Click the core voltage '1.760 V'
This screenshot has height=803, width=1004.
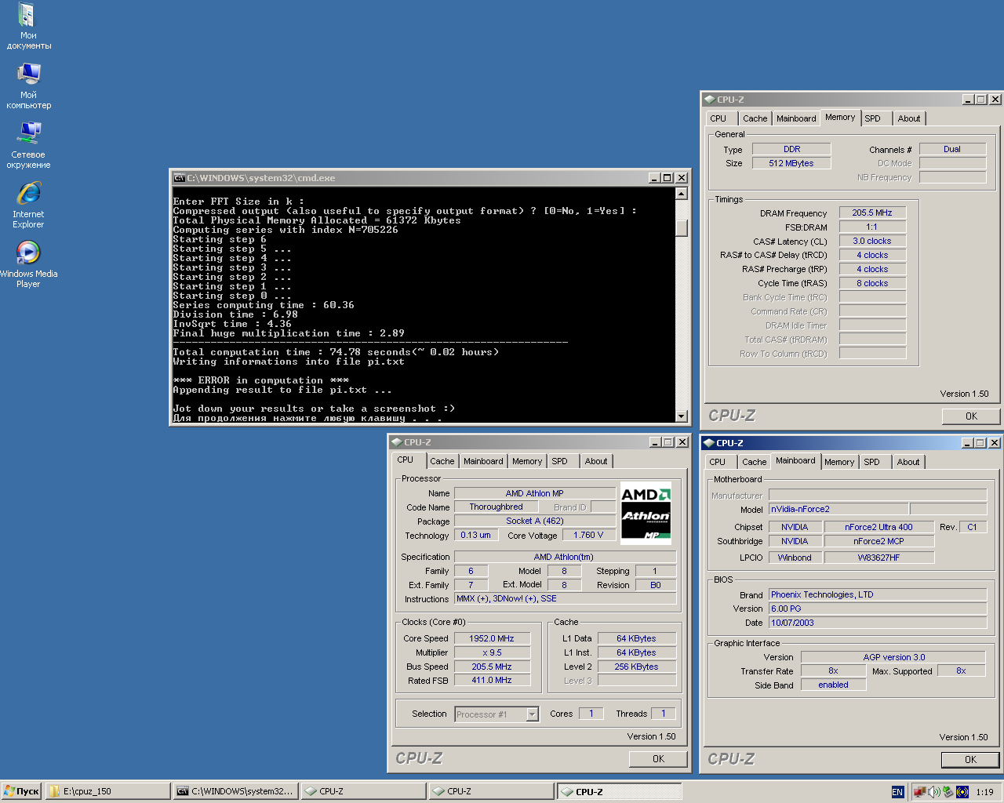(x=588, y=536)
